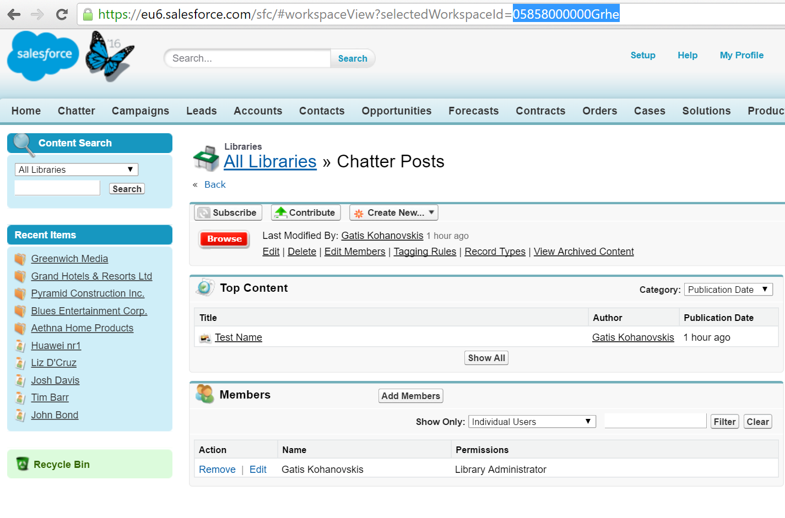Click the Subscribe button

[228, 212]
